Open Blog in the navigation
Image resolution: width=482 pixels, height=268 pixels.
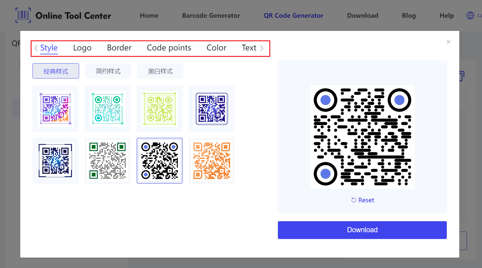click(409, 16)
